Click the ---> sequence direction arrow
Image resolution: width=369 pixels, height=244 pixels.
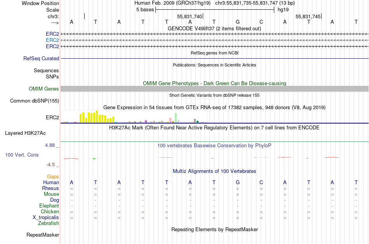coord(55,23)
